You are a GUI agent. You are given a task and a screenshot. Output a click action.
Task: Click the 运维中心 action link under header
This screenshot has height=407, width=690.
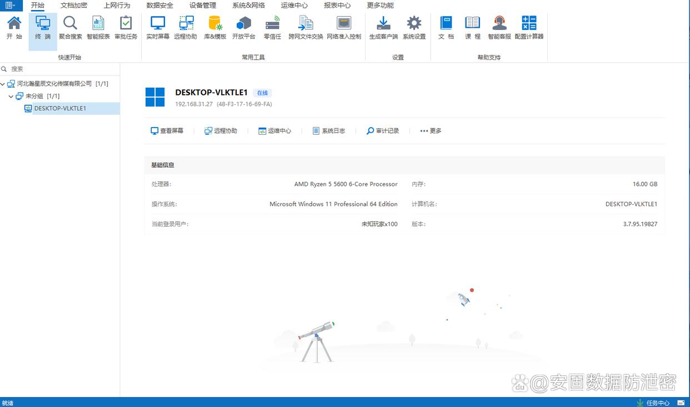(275, 131)
